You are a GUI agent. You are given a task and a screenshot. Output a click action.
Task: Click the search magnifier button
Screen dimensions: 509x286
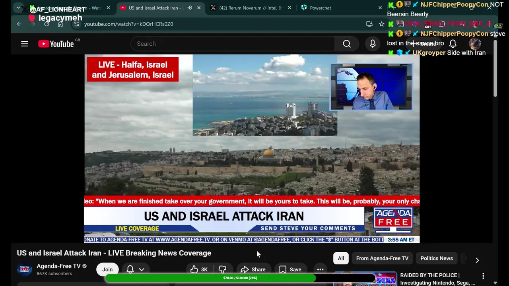coord(347,44)
